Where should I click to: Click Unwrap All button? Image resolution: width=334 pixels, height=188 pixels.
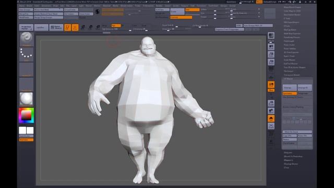tap(305, 88)
